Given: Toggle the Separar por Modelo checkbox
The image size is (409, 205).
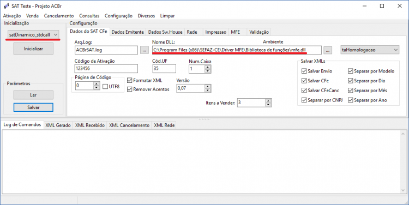Looking at the screenshot, I should (x=350, y=71).
